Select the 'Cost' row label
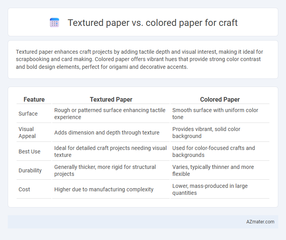This screenshot has width=286, height=240. (x=24, y=189)
